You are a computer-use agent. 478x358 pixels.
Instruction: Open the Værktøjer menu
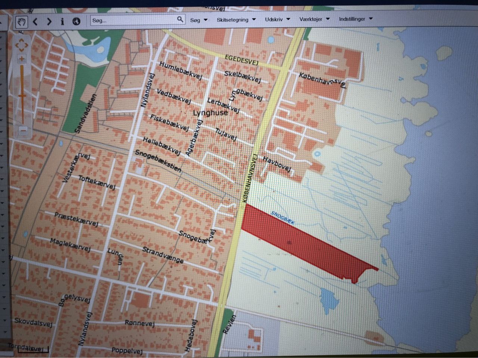(314, 19)
